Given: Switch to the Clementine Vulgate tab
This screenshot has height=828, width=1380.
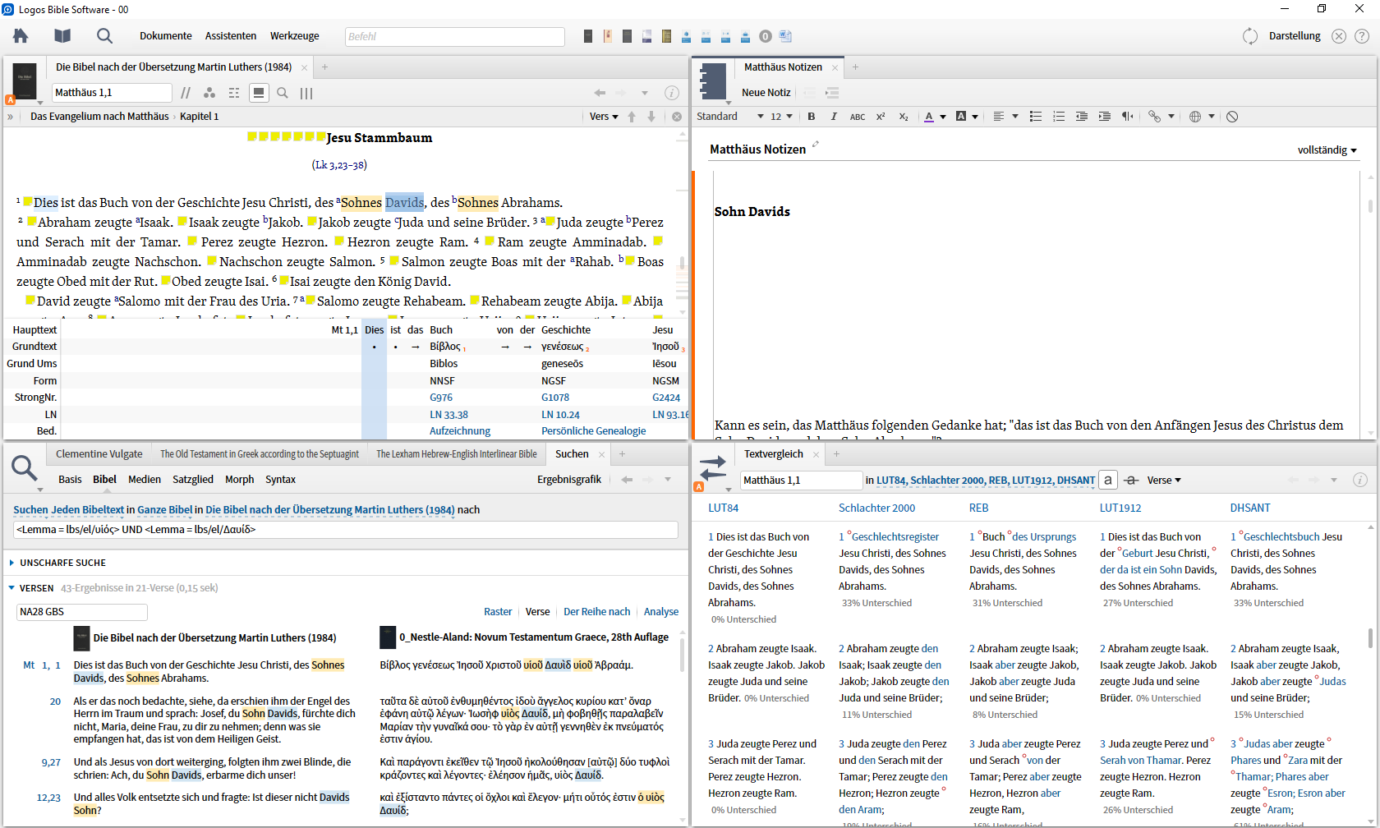Looking at the screenshot, I should click(99, 454).
